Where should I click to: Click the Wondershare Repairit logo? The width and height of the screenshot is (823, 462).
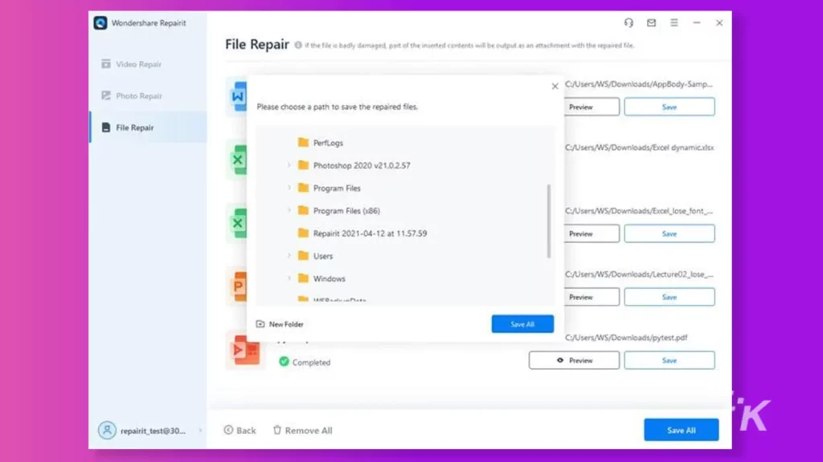[x=100, y=23]
